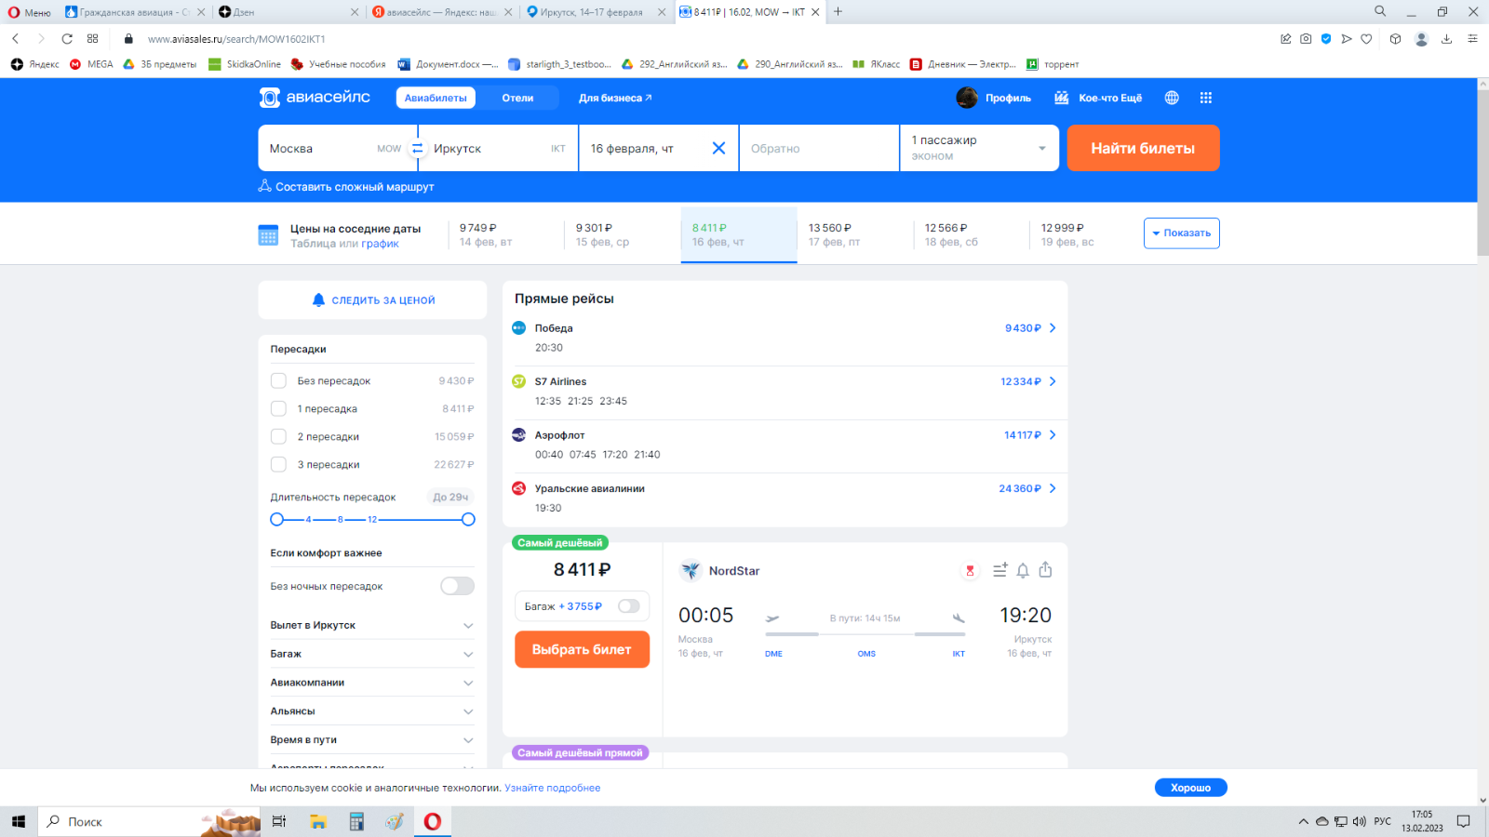
Task: Click the 'Обратно' return date field
Action: (x=819, y=148)
